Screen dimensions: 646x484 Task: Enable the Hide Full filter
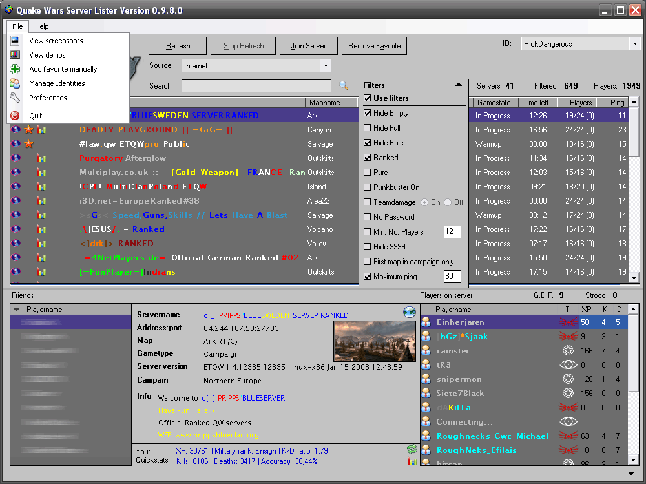367,128
